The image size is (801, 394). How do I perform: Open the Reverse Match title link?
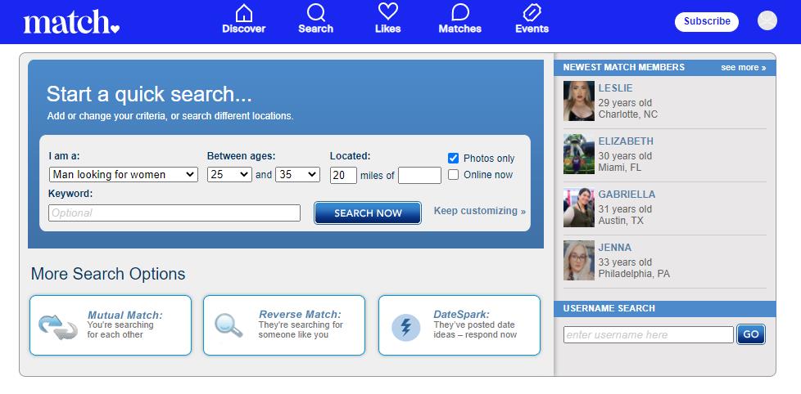click(x=300, y=314)
